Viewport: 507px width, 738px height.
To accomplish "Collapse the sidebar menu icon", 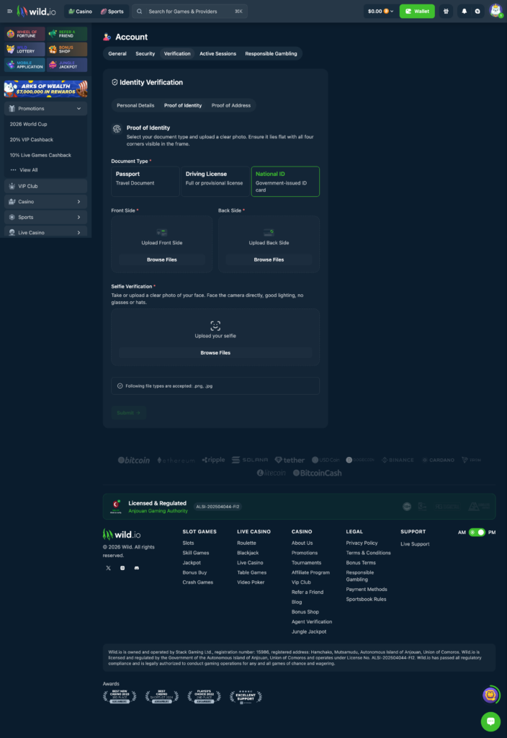I will (x=9, y=12).
